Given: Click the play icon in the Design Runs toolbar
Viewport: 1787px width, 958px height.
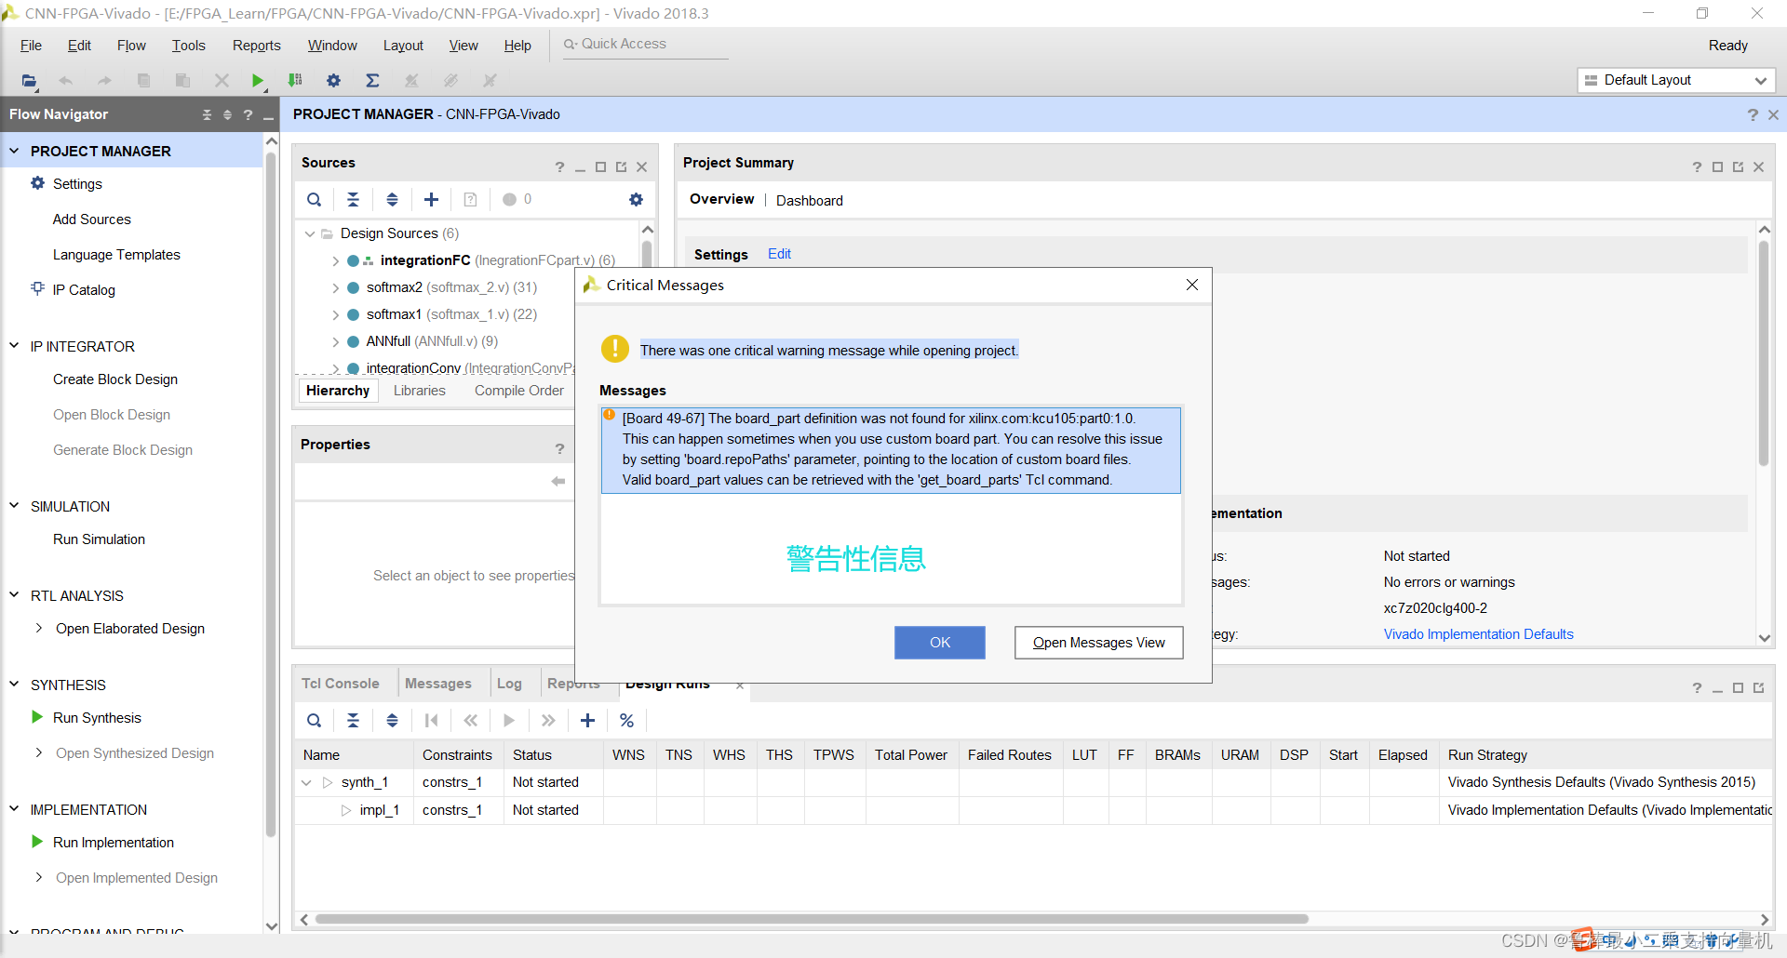Looking at the screenshot, I should 509,720.
